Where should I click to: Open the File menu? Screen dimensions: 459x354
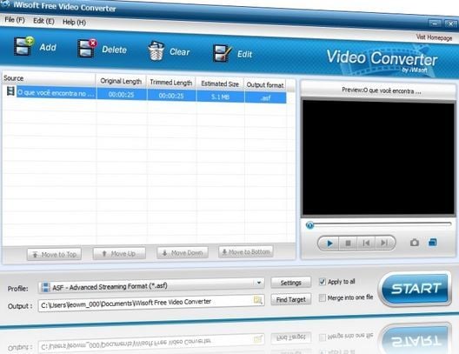pyautogui.click(x=15, y=20)
